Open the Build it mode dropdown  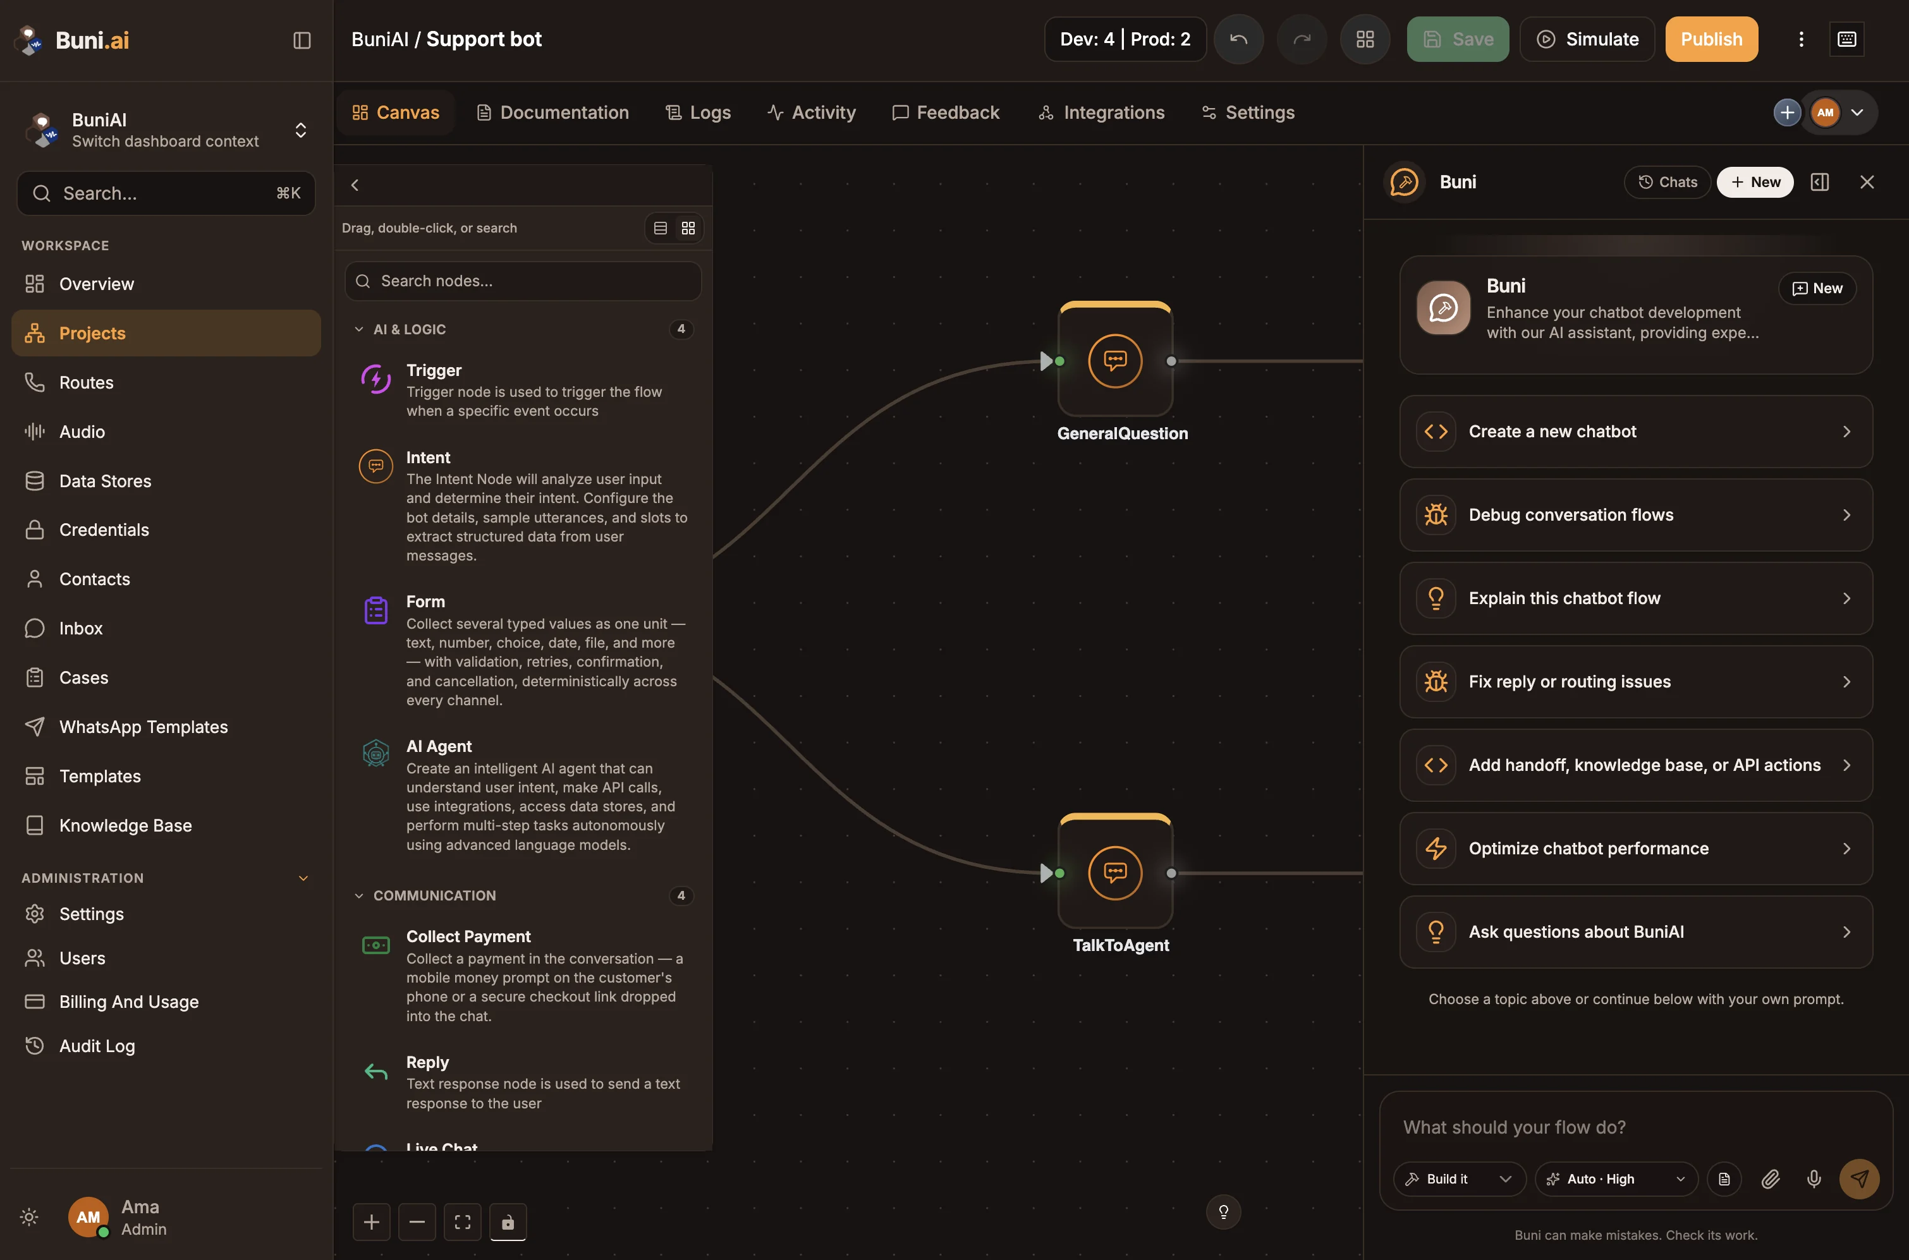click(1459, 1179)
